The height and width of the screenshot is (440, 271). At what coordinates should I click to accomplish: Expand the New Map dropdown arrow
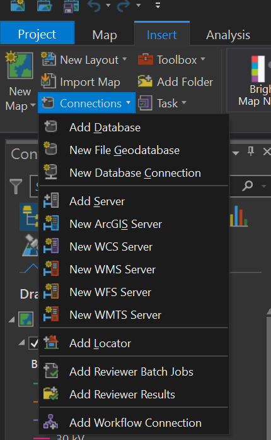(33, 105)
